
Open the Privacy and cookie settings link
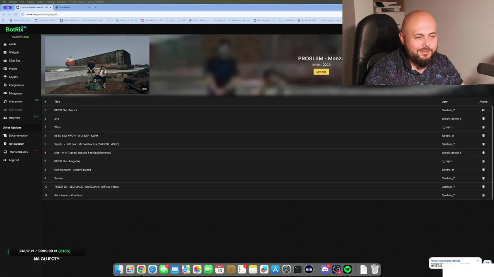coord(445,261)
